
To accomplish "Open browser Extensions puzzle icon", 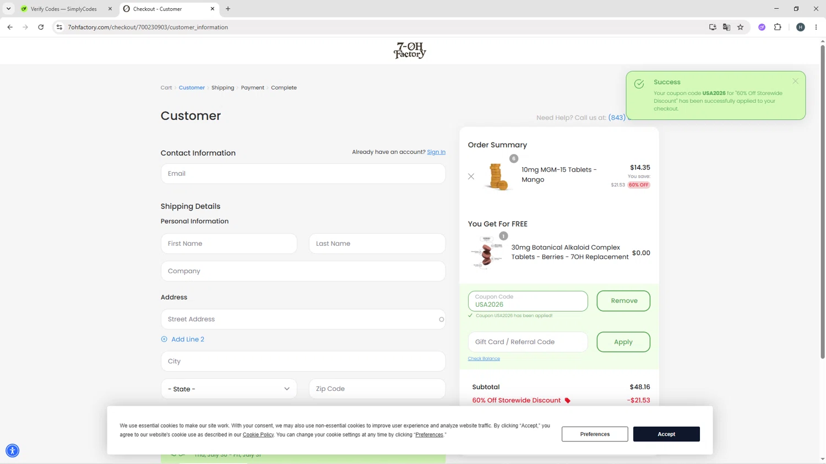I will [x=778, y=27].
